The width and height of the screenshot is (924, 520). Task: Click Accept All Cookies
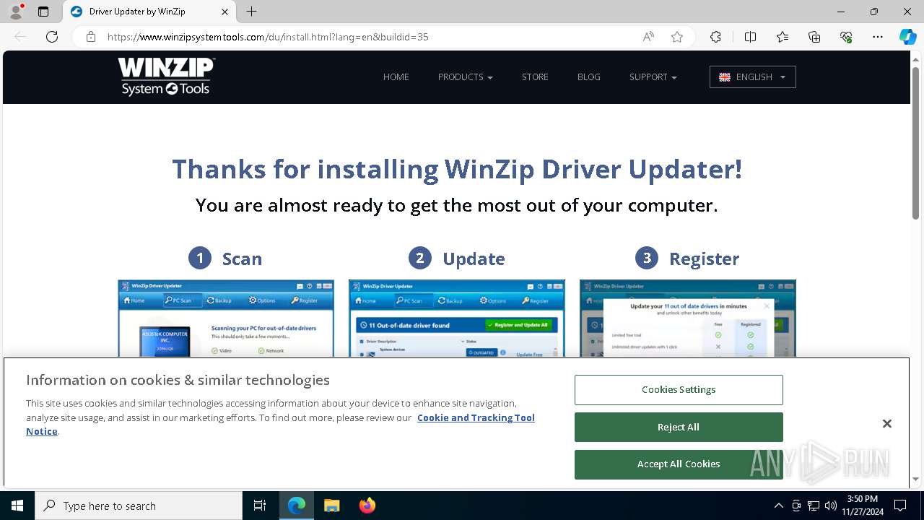[679, 464]
